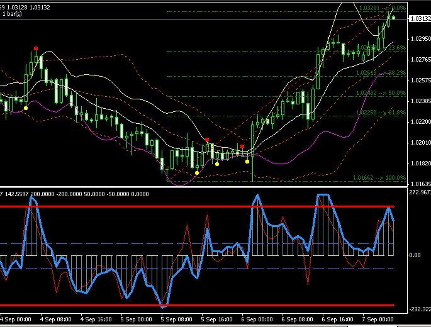Select the 23.6% Fibonacci level label

pyautogui.click(x=381, y=48)
